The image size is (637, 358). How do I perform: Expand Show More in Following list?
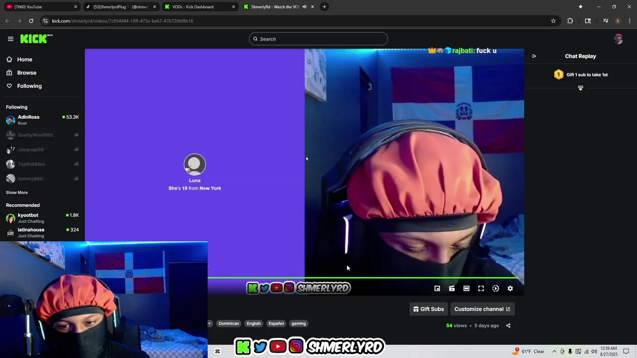(x=17, y=192)
